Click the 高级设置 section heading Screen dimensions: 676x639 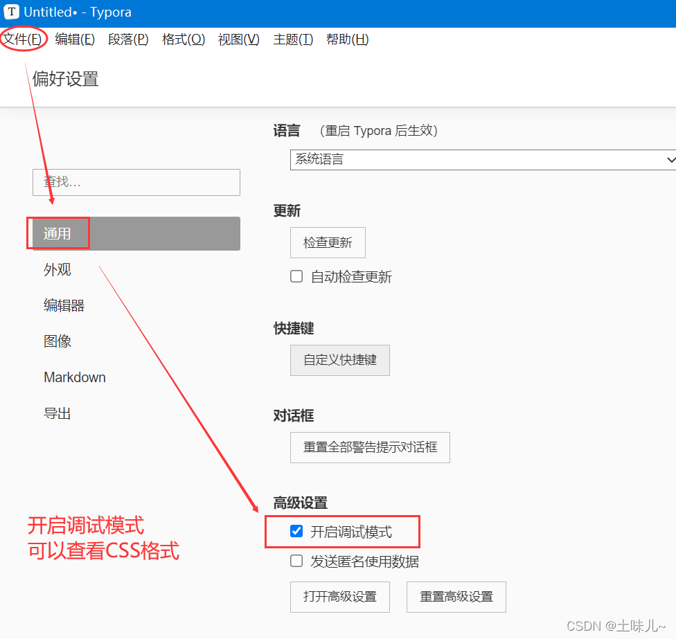pos(301,503)
